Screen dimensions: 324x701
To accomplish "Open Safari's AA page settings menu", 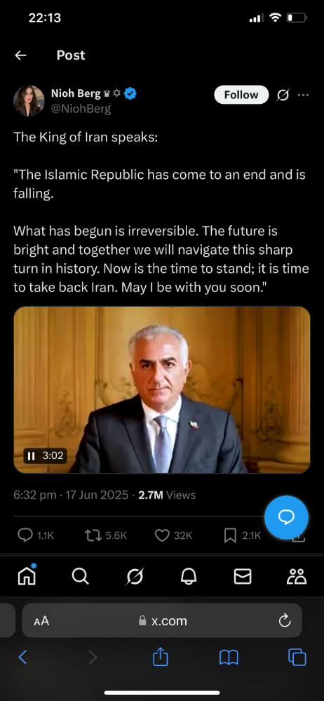I will tap(41, 621).
